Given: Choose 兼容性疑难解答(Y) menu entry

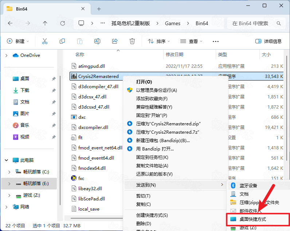Looking at the screenshot, I should point(154,107).
